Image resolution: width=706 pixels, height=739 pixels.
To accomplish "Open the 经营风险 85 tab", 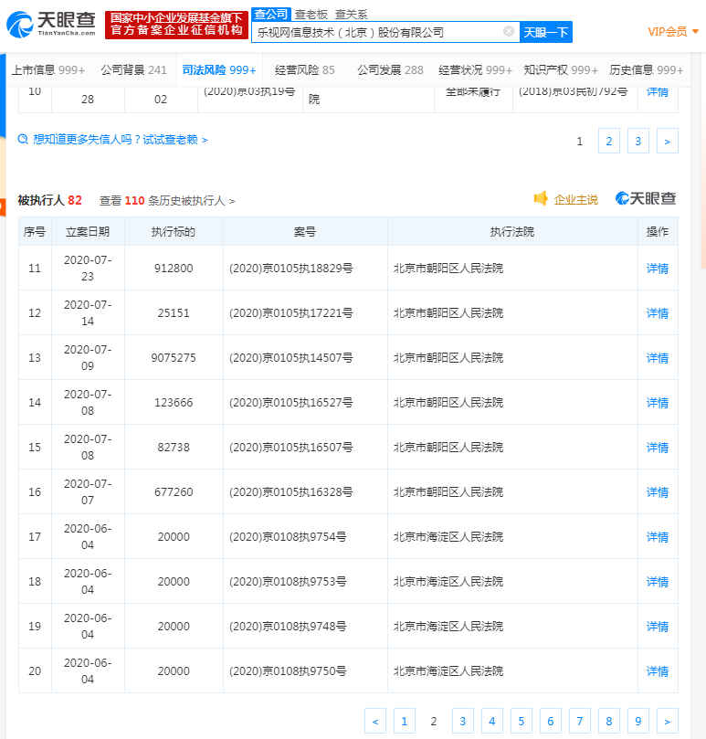I will (304, 70).
